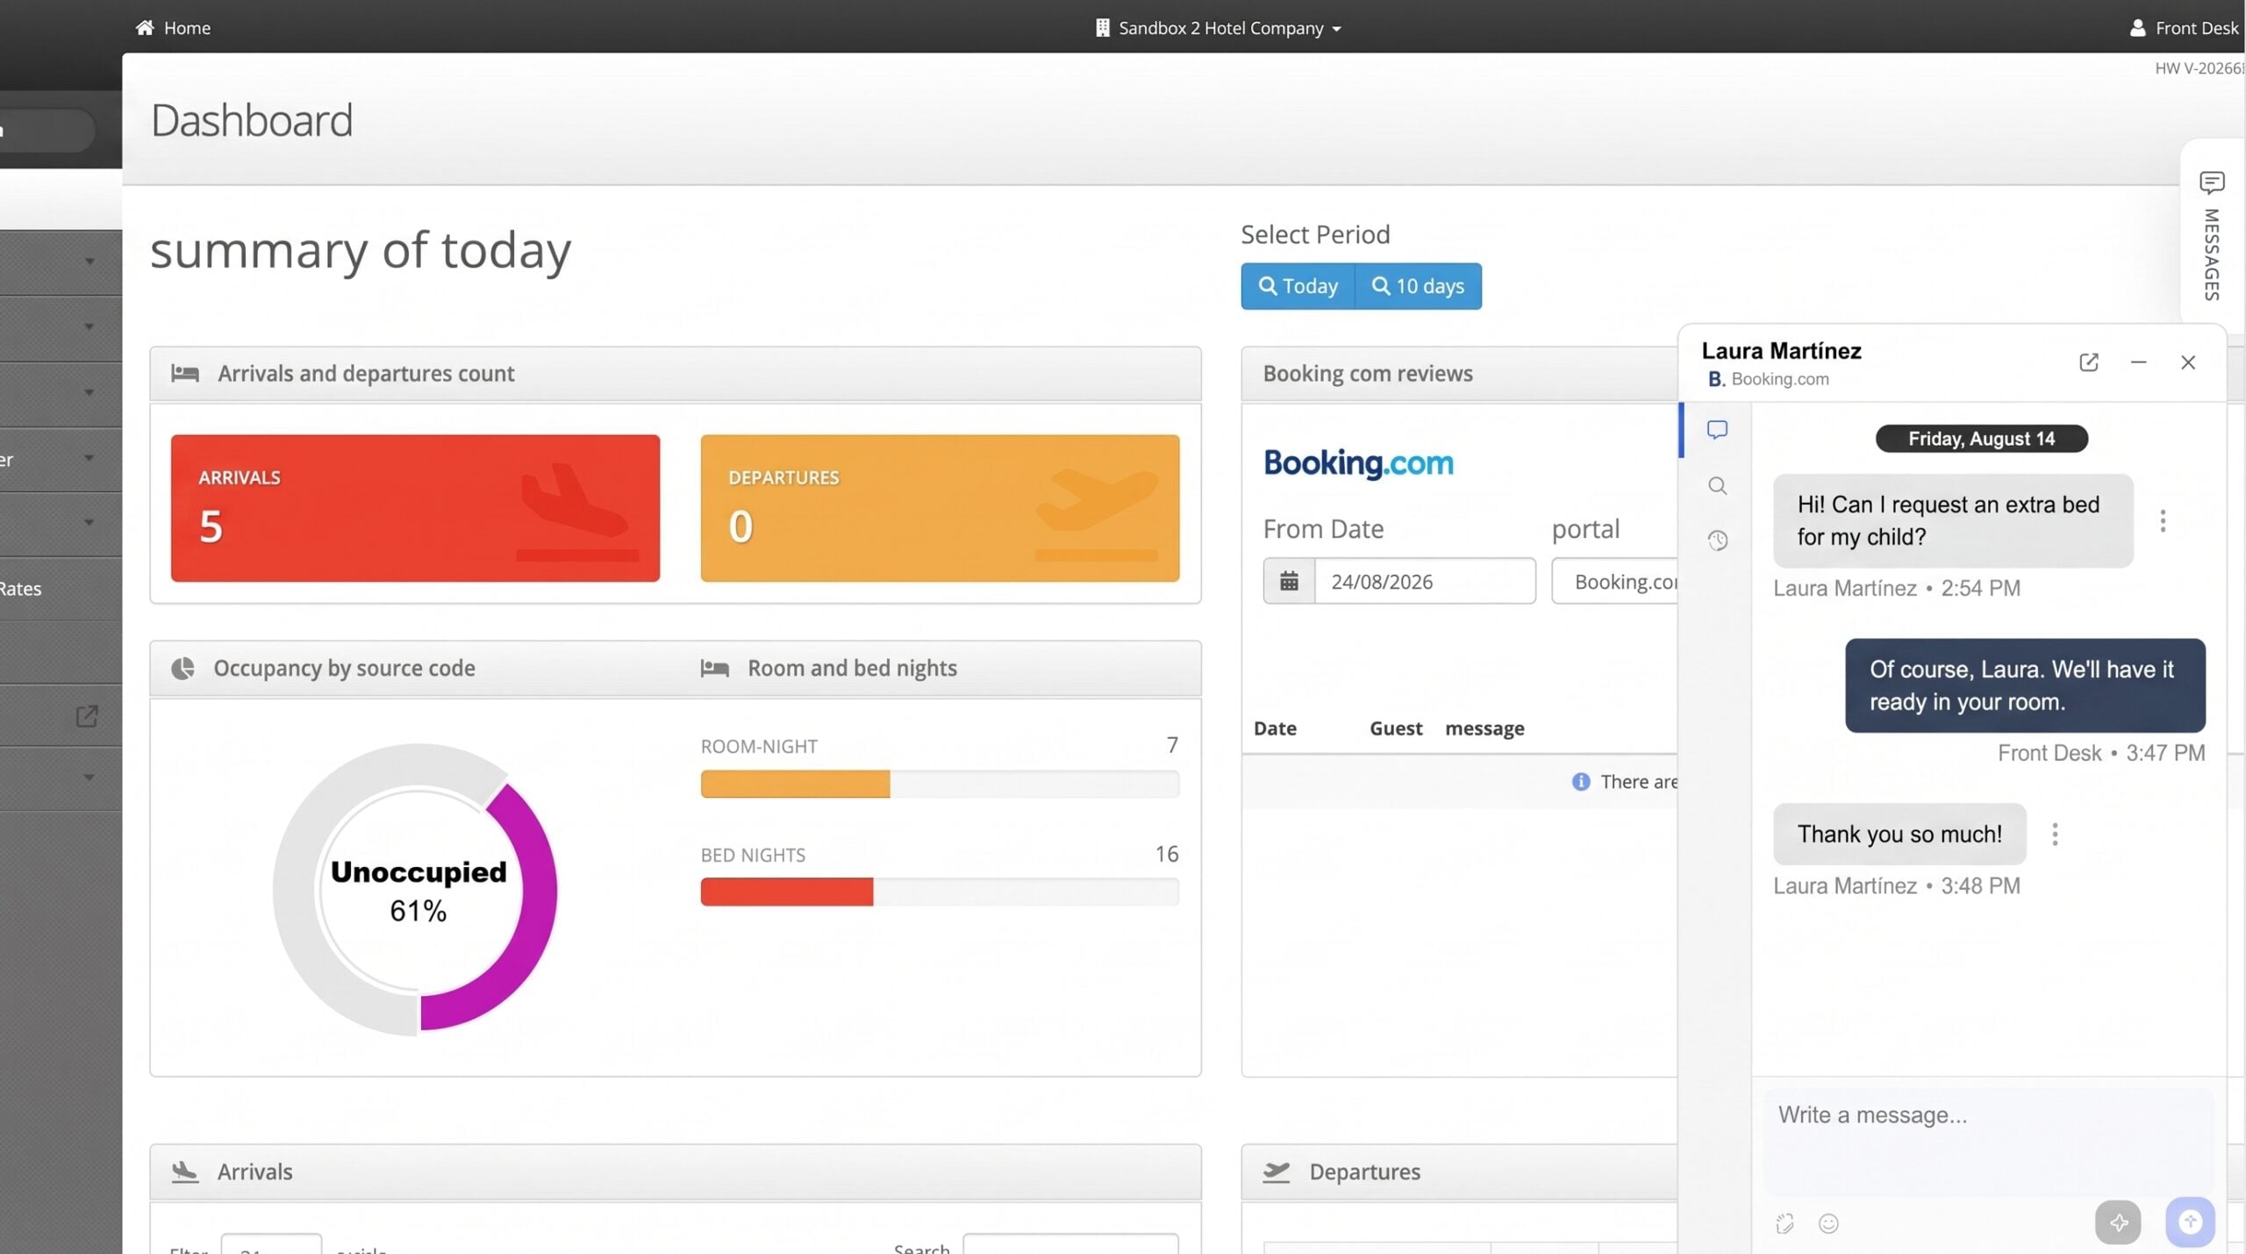The image size is (2246, 1254).
Task: Click the Front Desk user icon
Action: (2137, 28)
